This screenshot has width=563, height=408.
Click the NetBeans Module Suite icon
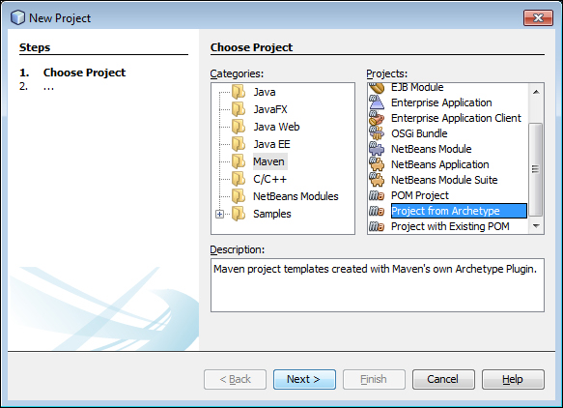(x=377, y=180)
